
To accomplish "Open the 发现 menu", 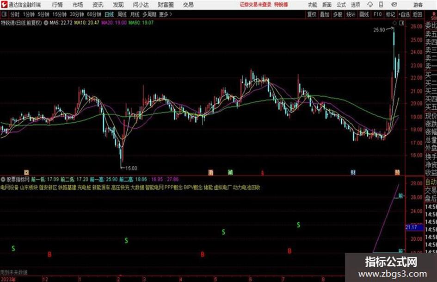I will click(118, 5).
